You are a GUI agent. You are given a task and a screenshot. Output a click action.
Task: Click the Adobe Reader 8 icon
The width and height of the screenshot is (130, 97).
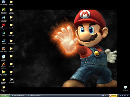coord(4,27)
